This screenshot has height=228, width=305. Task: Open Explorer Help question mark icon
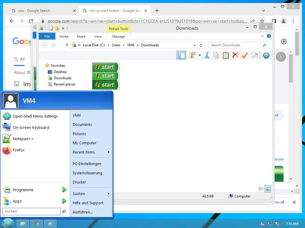coord(269,36)
